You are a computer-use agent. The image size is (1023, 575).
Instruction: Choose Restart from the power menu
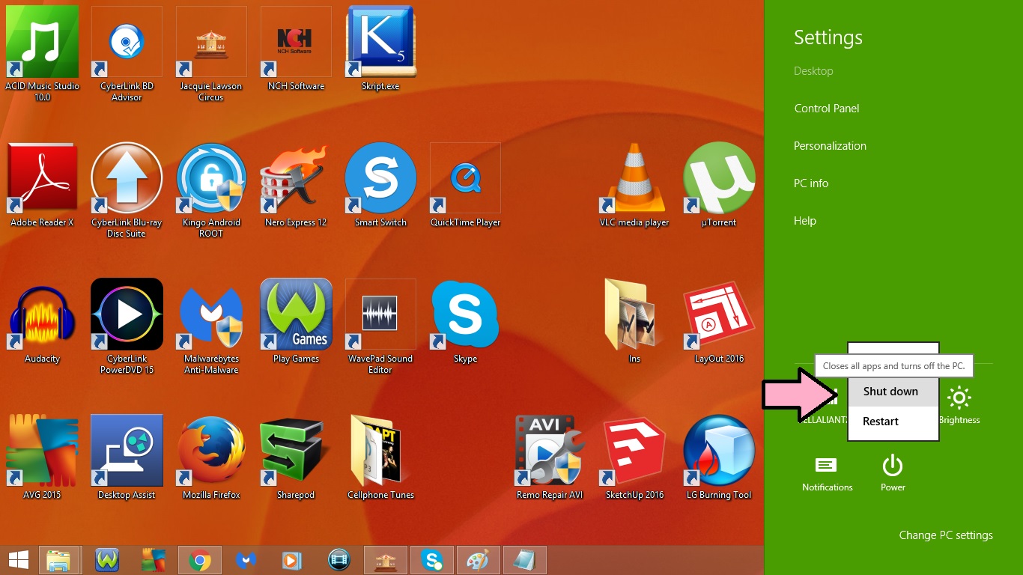pyautogui.click(x=893, y=422)
